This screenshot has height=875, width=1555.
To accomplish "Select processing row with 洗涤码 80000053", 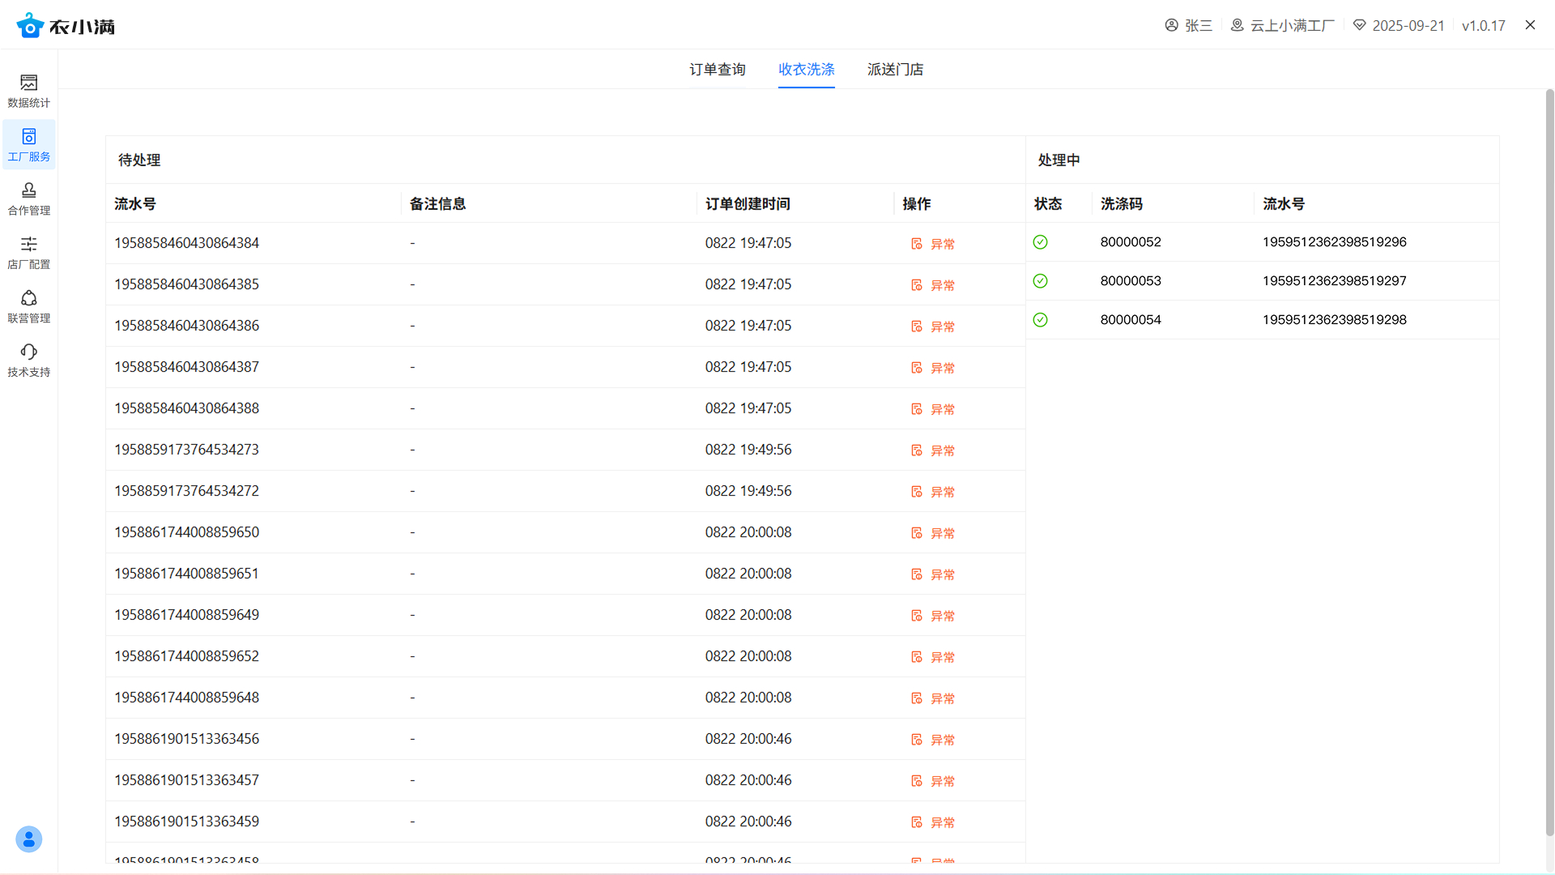I will [1130, 281].
